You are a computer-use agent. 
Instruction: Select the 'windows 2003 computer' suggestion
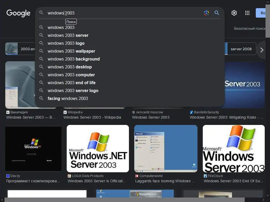pos(130,75)
